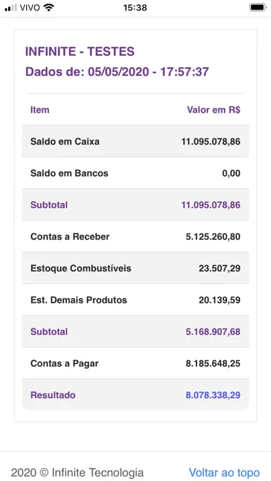Image resolution: width=271 pixels, height=481 pixels.
Task: Select the Contas a Receber row
Action: (x=135, y=236)
